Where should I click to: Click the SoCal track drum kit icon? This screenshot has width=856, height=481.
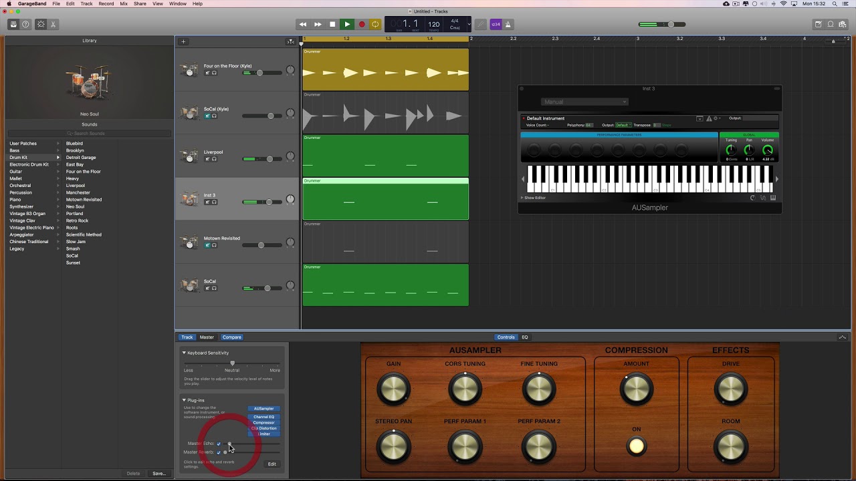(x=190, y=285)
